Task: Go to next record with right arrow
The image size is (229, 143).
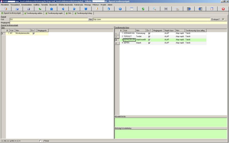Action: (x=74, y=9)
